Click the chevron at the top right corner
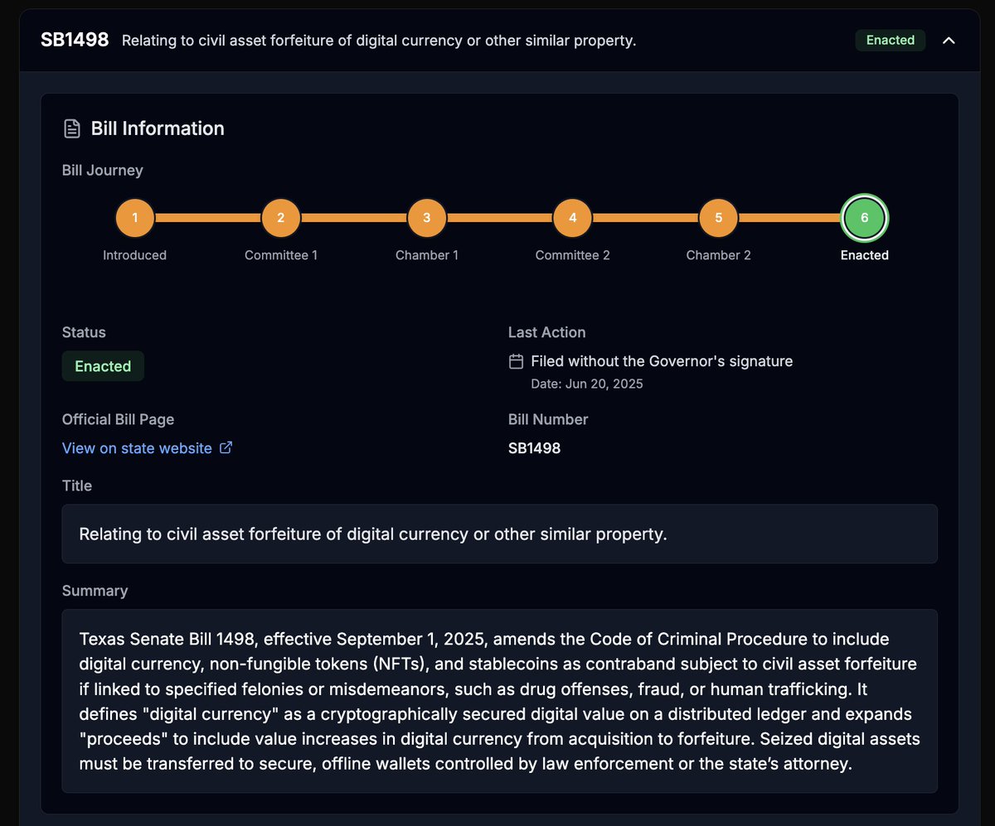The height and width of the screenshot is (826, 995). [949, 40]
